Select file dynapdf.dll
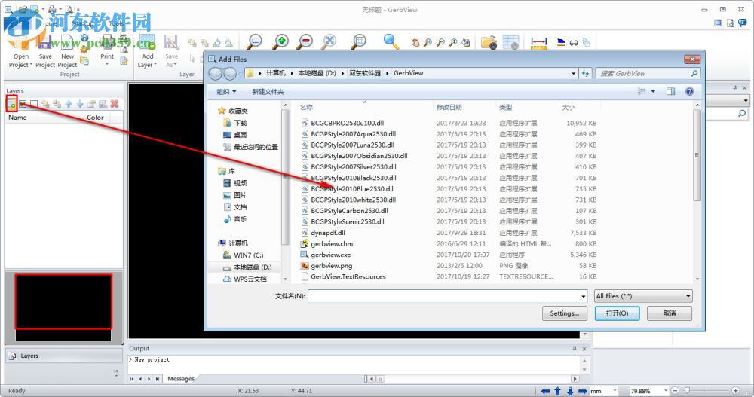754x397 pixels. (x=328, y=233)
